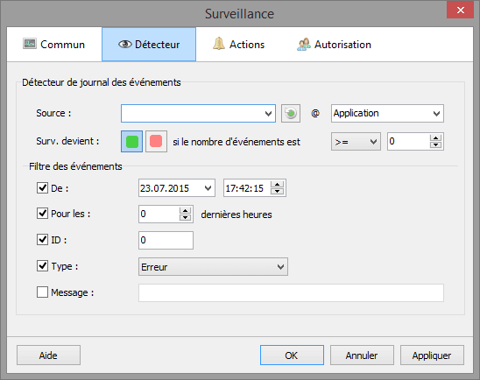Viewport: 480px width, 380px height.
Task: Go to the Commun tab with monitor icon
Action: 54,45
